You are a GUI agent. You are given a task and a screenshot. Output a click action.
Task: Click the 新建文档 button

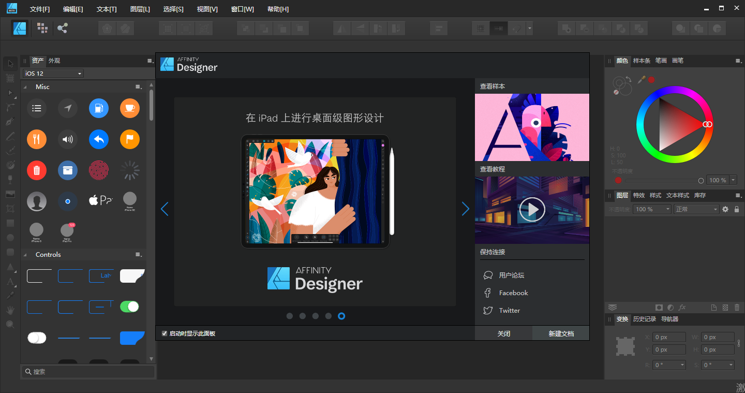[561, 333]
